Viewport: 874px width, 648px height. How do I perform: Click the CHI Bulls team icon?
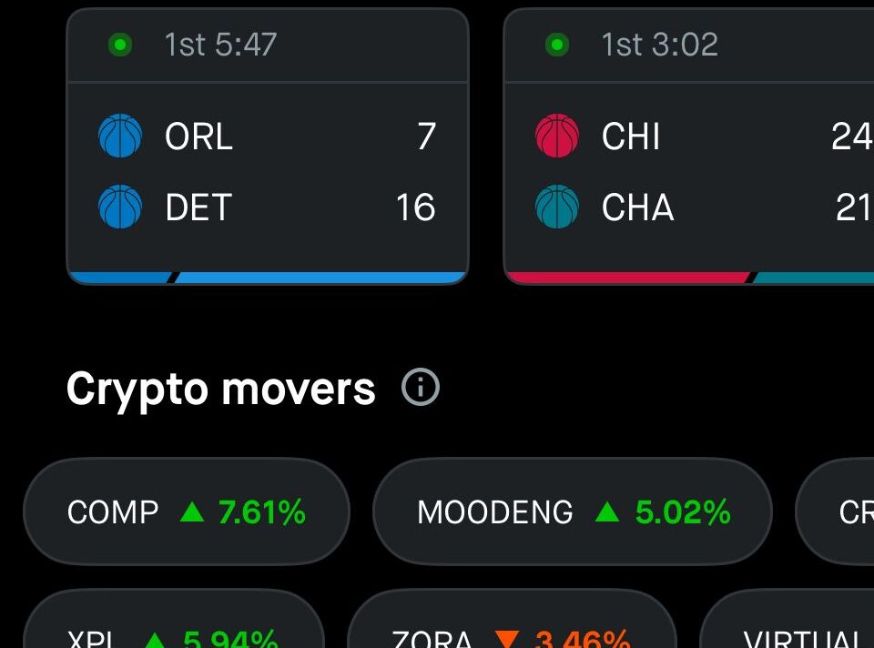coord(557,137)
